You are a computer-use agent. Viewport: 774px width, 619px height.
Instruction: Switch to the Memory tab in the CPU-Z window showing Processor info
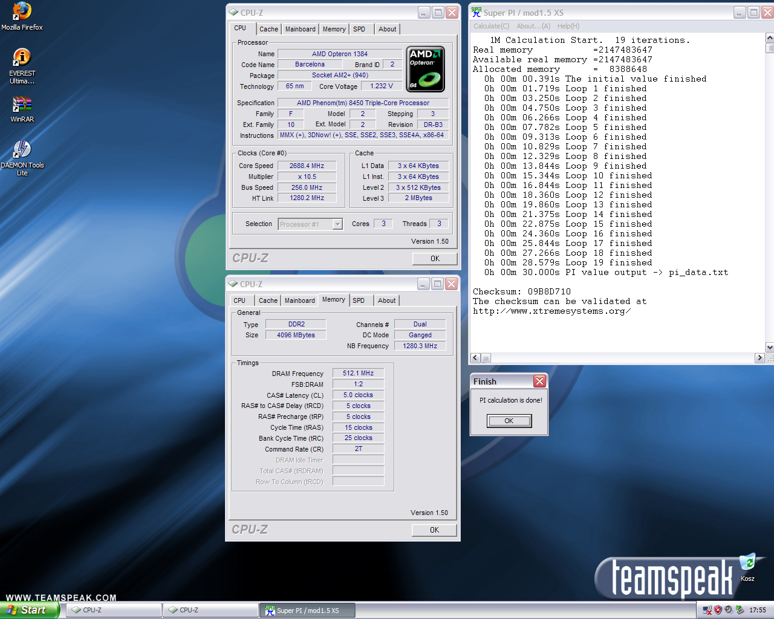click(334, 29)
